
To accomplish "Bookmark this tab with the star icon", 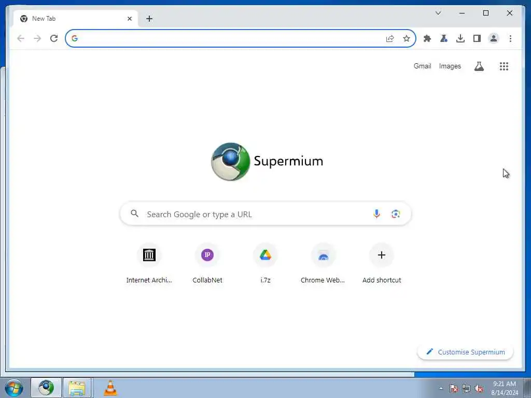I will coord(407,38).
